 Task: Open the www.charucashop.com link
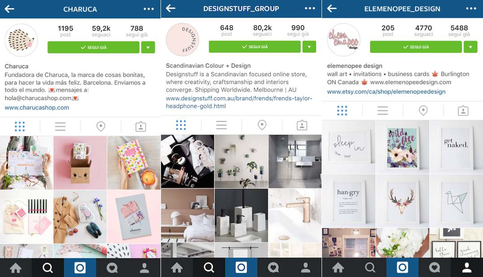click(37, 107)
